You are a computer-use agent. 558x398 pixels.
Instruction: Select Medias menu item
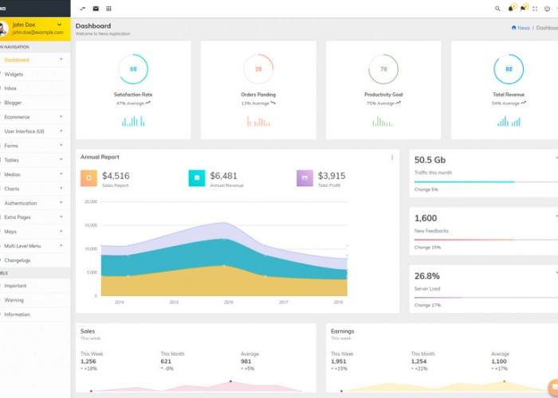(12, 174)
